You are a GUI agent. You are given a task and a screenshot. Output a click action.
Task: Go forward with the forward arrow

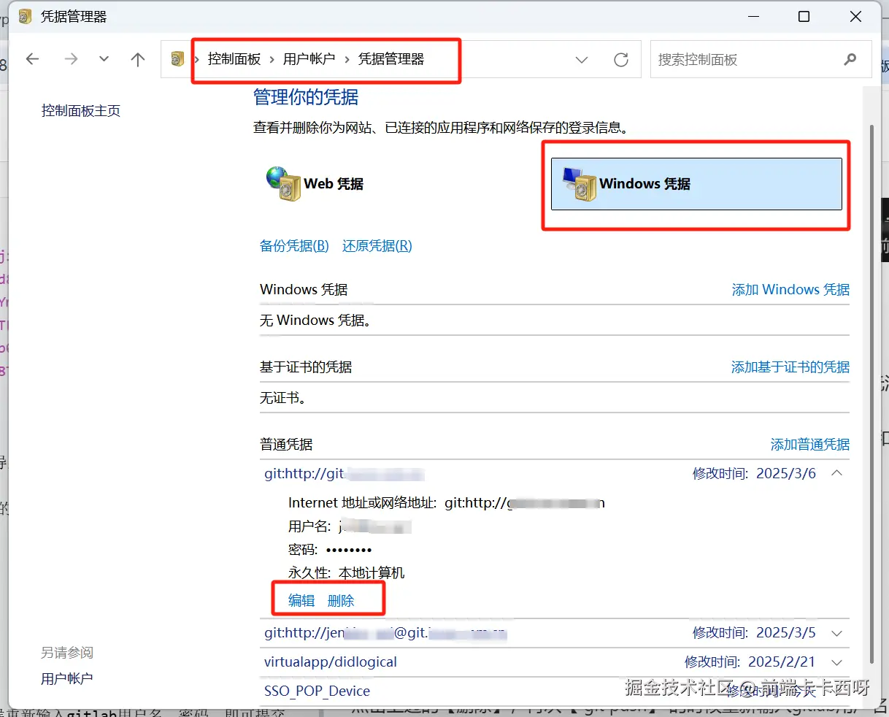[71, 59]
